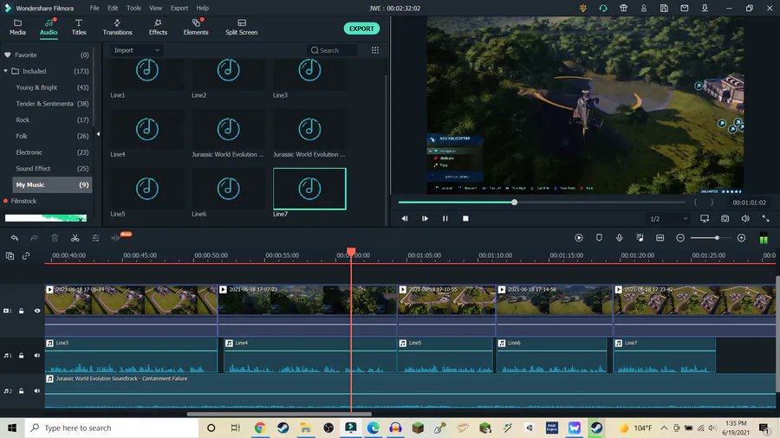This screenshot has width=780, height=438.
Task: Open the Tools menu
Action: point(133,8)
